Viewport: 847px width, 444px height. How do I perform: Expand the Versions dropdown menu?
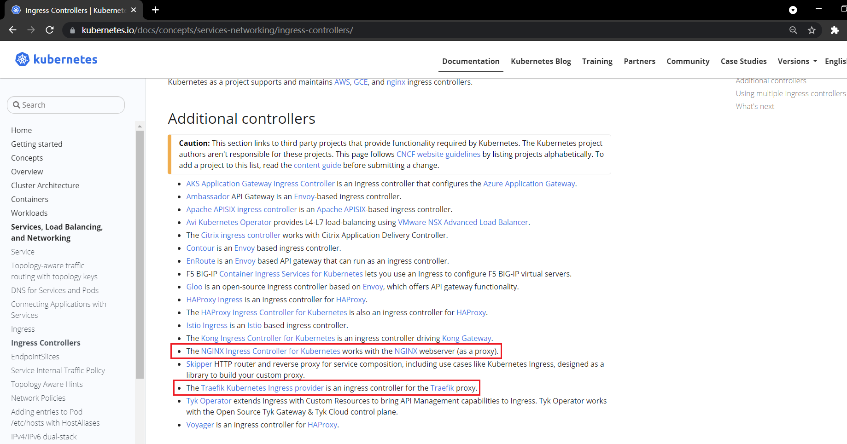pyautogui.click(x=797, y=61)
